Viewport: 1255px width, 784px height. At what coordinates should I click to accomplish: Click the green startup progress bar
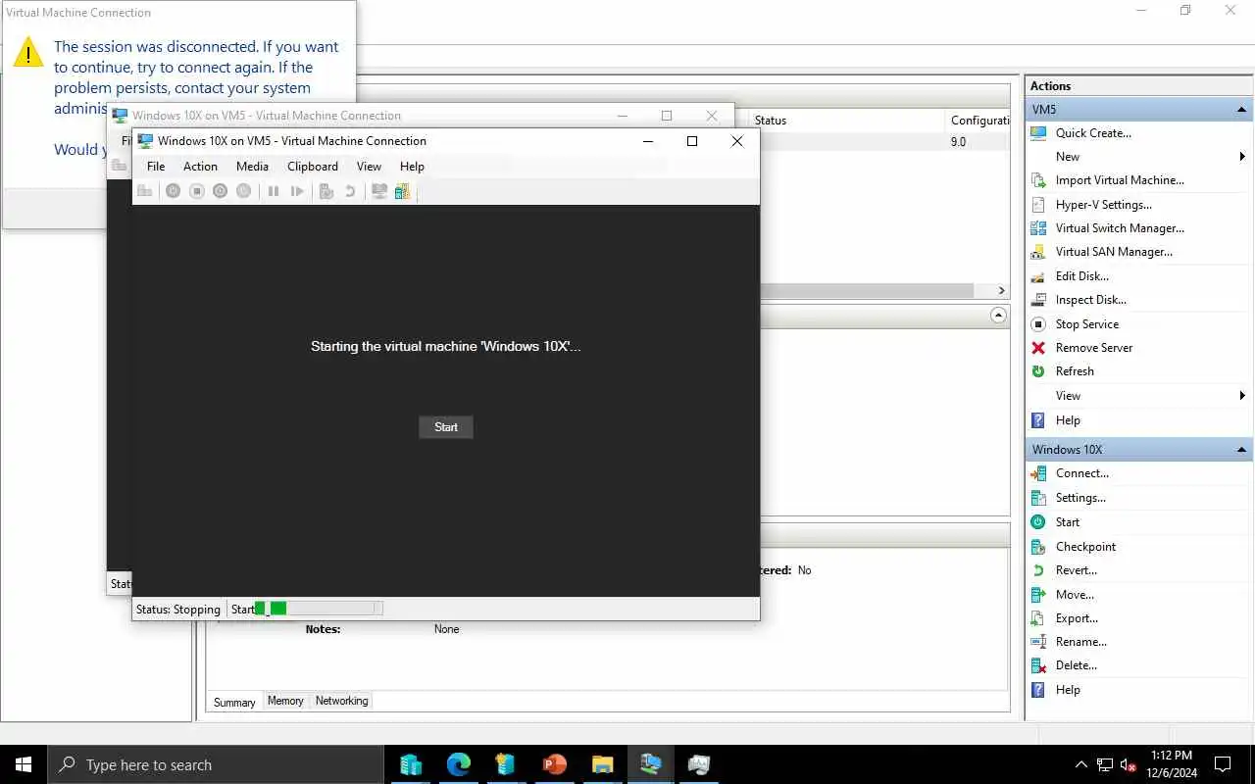(x=319, y=609)
